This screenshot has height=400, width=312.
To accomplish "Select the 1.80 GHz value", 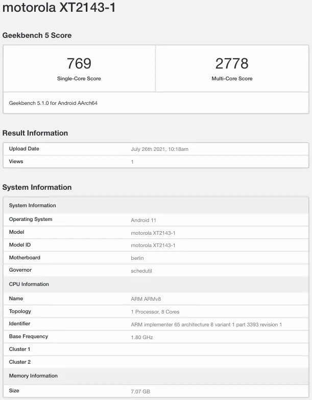I will pyautogui.click(x=142, y=337).
